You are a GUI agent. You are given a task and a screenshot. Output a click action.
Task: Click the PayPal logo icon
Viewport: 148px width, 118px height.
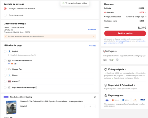(9, 51)
